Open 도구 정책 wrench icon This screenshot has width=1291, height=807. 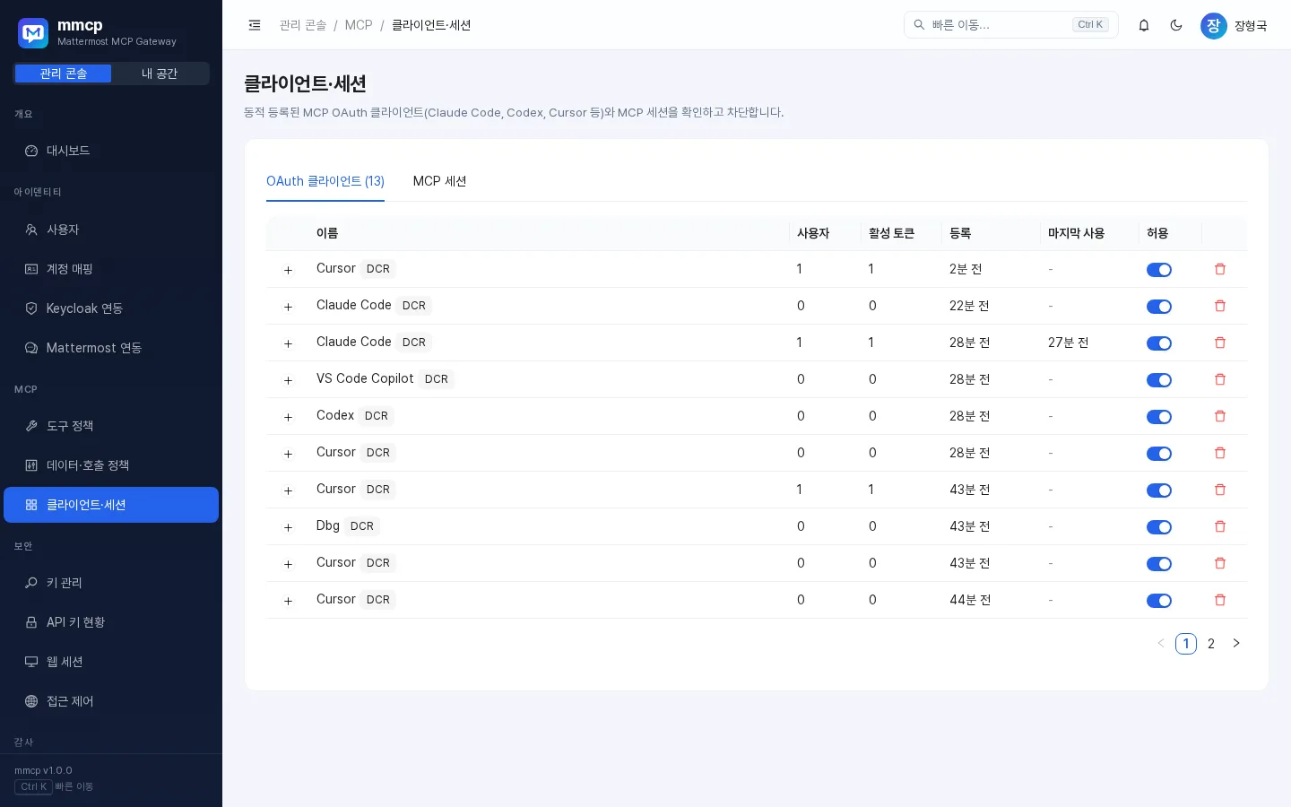31,426
